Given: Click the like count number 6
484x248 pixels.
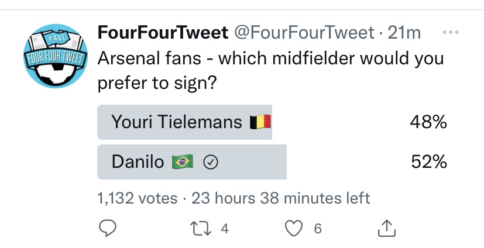Looking at the screenshot, I should point(318,229).
